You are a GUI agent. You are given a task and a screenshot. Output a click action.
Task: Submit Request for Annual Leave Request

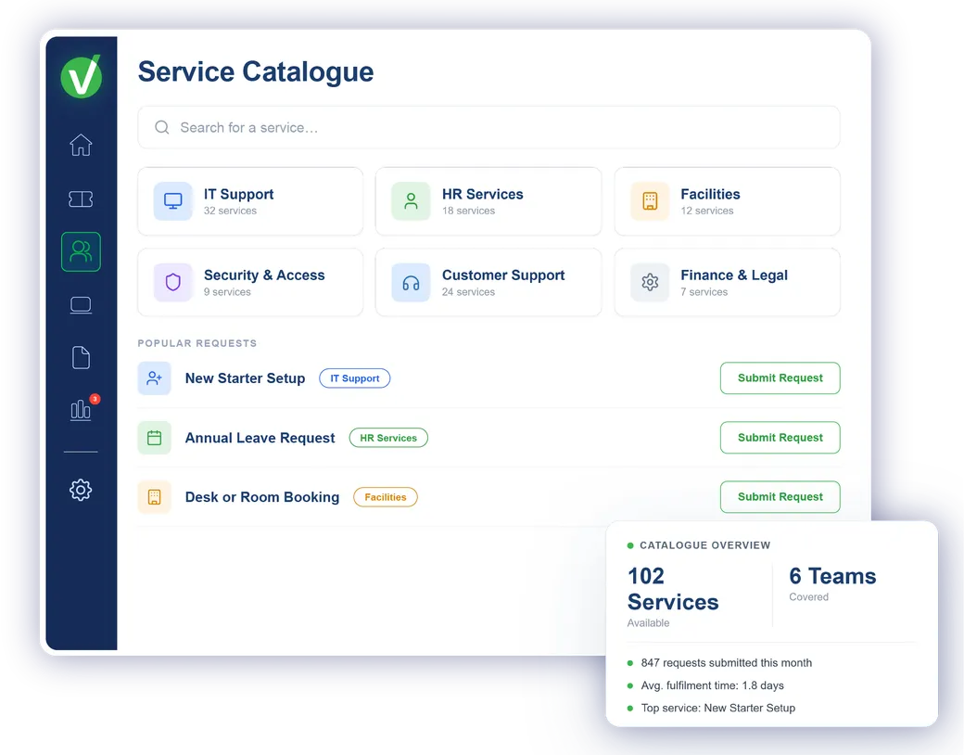780,438
